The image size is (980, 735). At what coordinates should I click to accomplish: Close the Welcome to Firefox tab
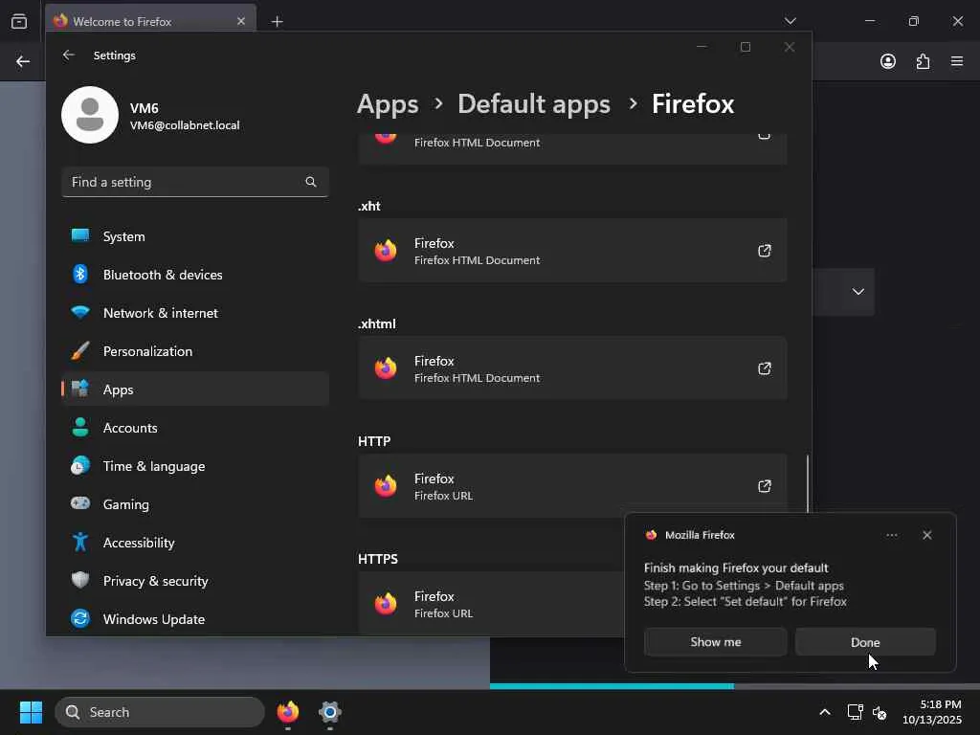tap(241, 21)
